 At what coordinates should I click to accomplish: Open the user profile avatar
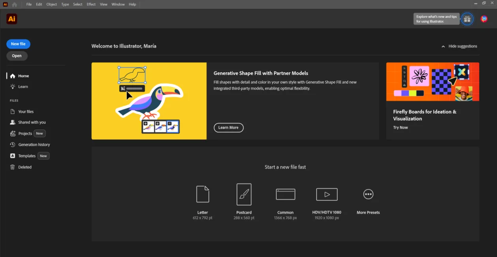point(484,19)
